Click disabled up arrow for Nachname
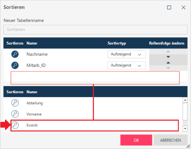The width and height of the screenshot is (191, 149). pos(168,52)
